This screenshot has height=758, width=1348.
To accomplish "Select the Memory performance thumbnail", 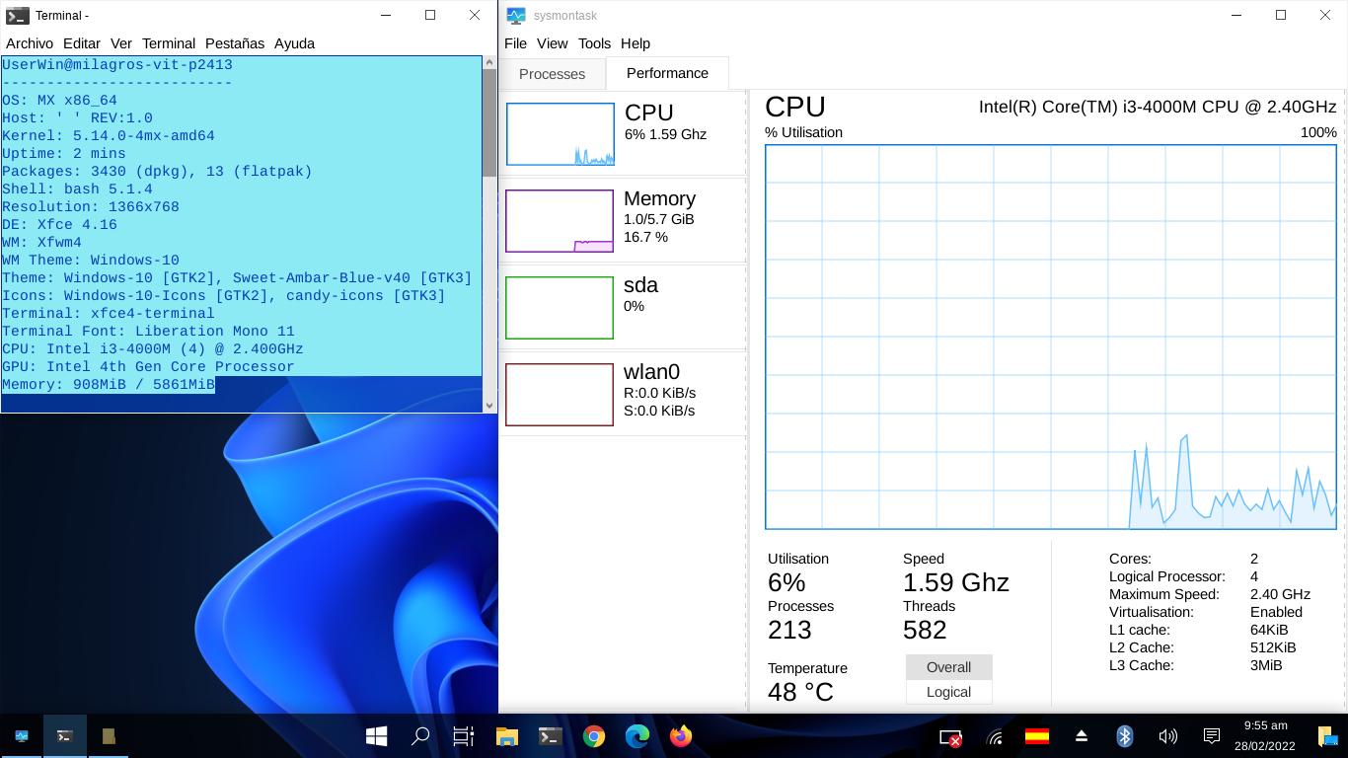I will pyautogui.click(x=622, y=220).
